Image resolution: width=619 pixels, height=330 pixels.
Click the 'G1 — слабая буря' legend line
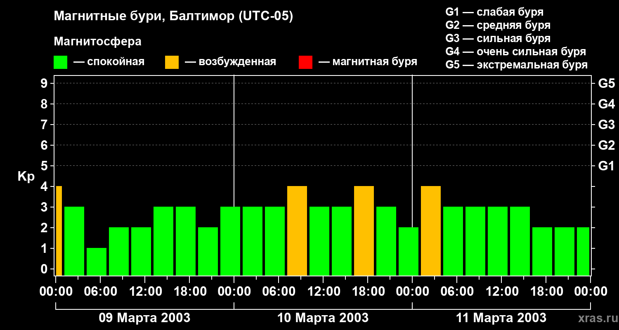click(494, 12)
